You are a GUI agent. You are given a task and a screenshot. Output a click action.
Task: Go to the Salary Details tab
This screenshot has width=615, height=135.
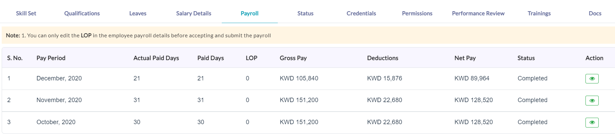pos(194,13)
